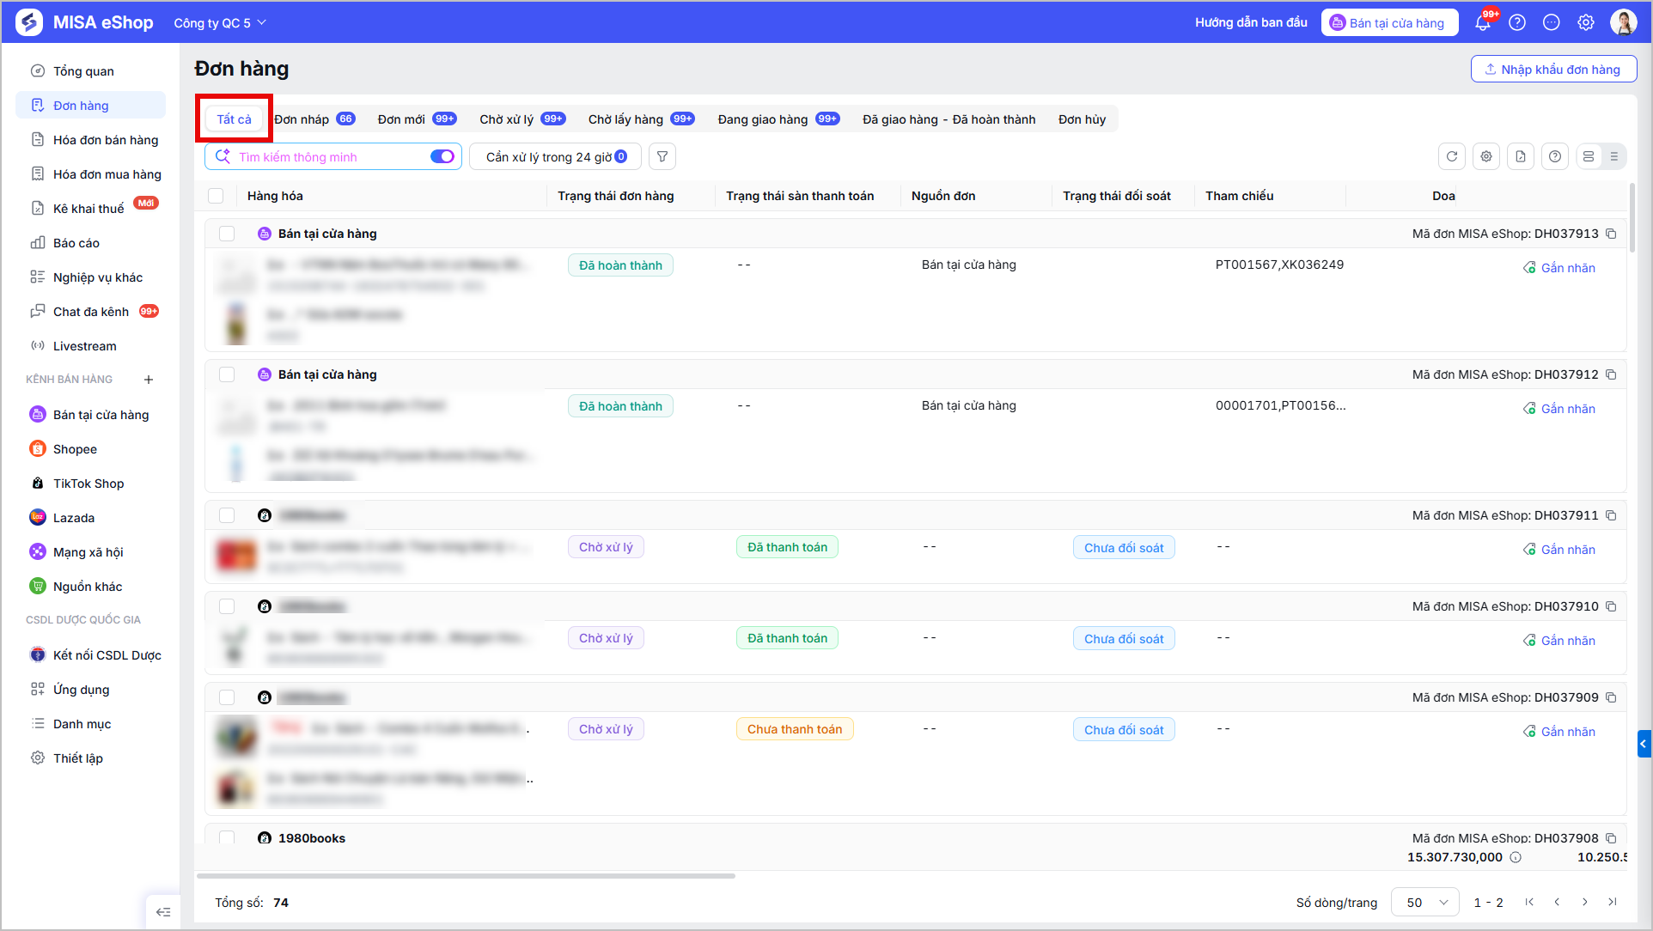Go to the next page
This screenshot has height=931, width=1653.
tap(1584, 902)
